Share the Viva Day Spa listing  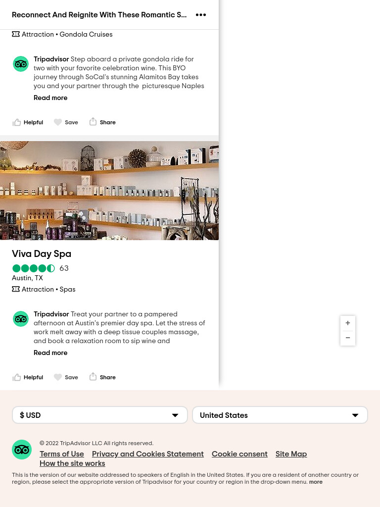tap(102, 377)
